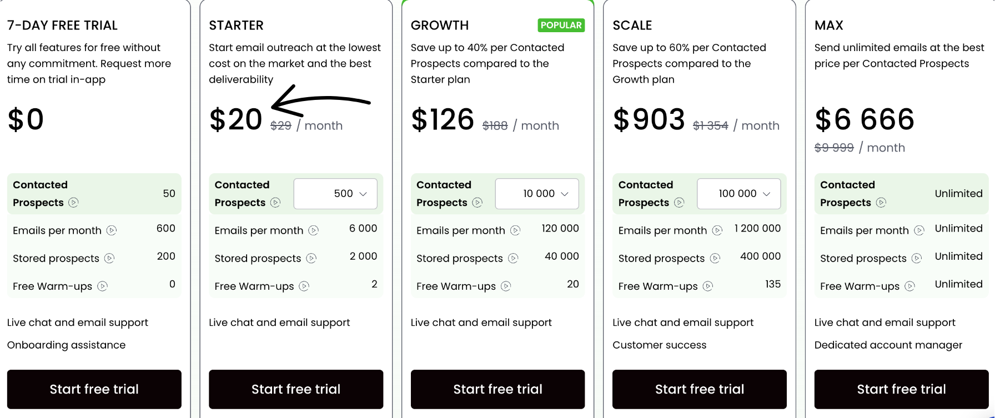Click info icon next to Max Emails per month
The height and width of the screenshot is (418, 995).
pos(919,230)
